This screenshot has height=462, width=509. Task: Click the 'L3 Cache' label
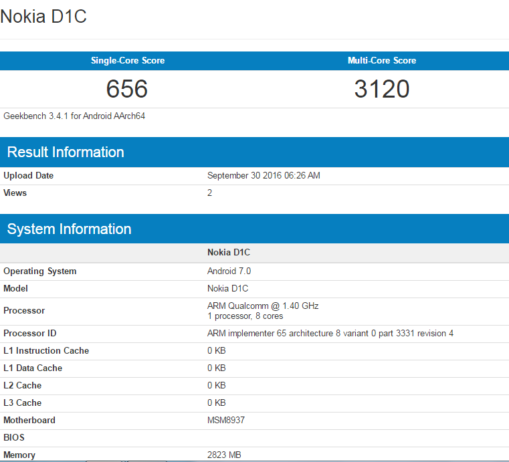[22, 403]
